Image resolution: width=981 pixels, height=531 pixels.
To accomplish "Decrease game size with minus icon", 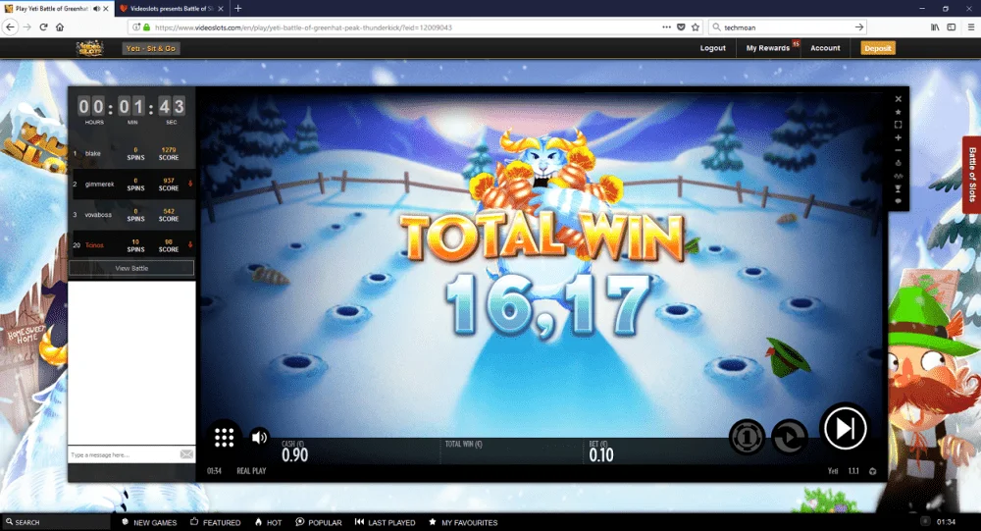I will point(898,150).
